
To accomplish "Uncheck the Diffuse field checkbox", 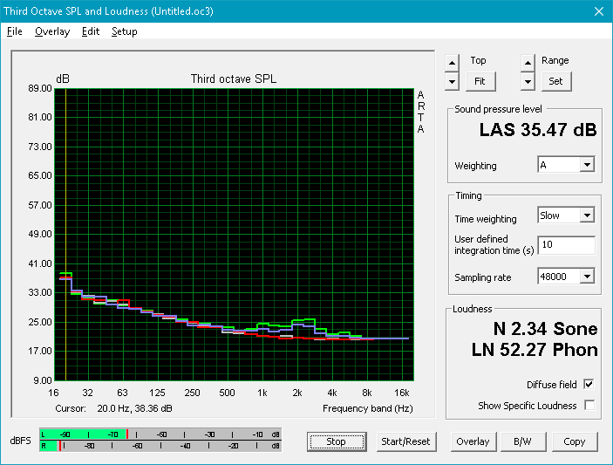I will tap(589, 385).
